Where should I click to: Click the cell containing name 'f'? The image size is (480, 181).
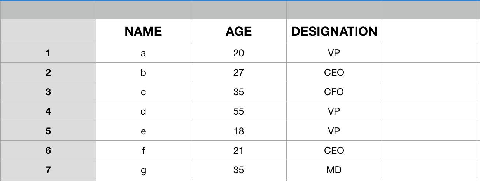(144, 150)
